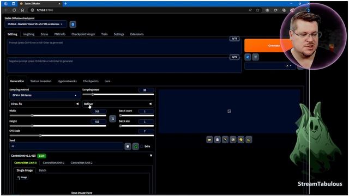Open the Extensions tab
The width and height of the screenshot is (349, 196).
click(x=137, y=34)
